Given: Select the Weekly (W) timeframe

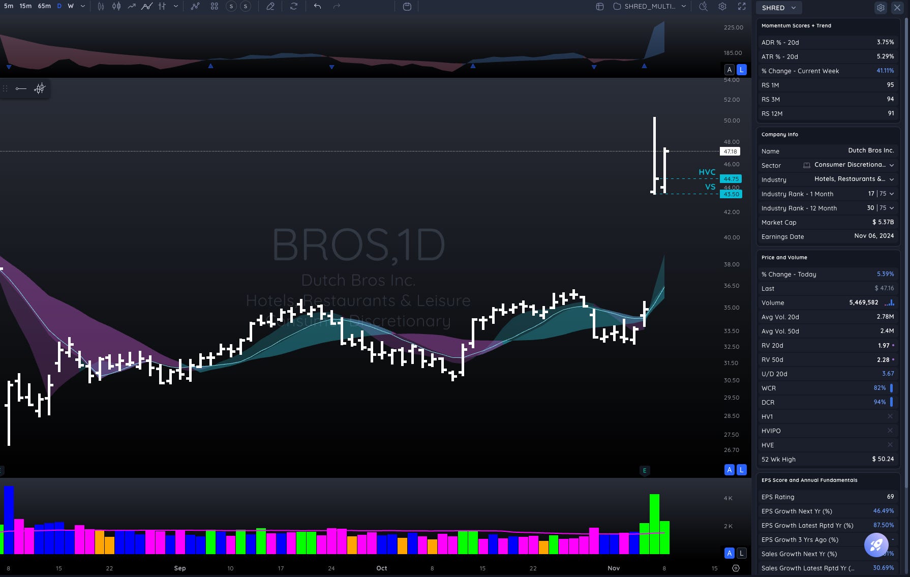Looking at the screenshot, I should coord(71,6).
